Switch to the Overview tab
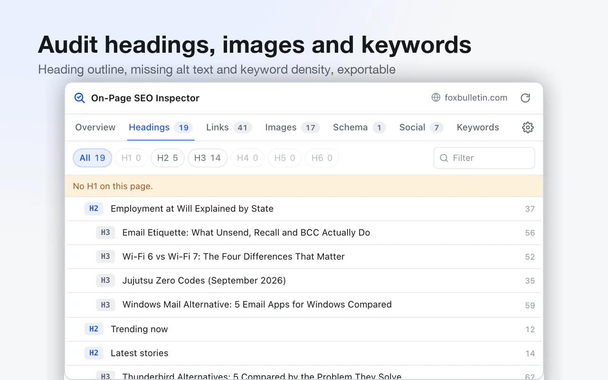Viewport: 608px width, 380px height. [x=95, y=127]
